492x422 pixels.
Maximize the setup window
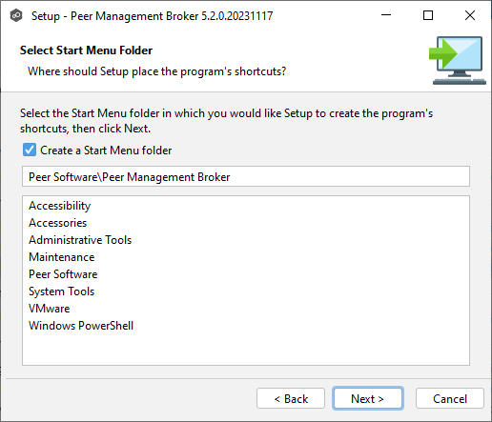coord(428,15)
